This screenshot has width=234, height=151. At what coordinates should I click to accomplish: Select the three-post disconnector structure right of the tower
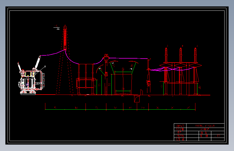(86, 79)
